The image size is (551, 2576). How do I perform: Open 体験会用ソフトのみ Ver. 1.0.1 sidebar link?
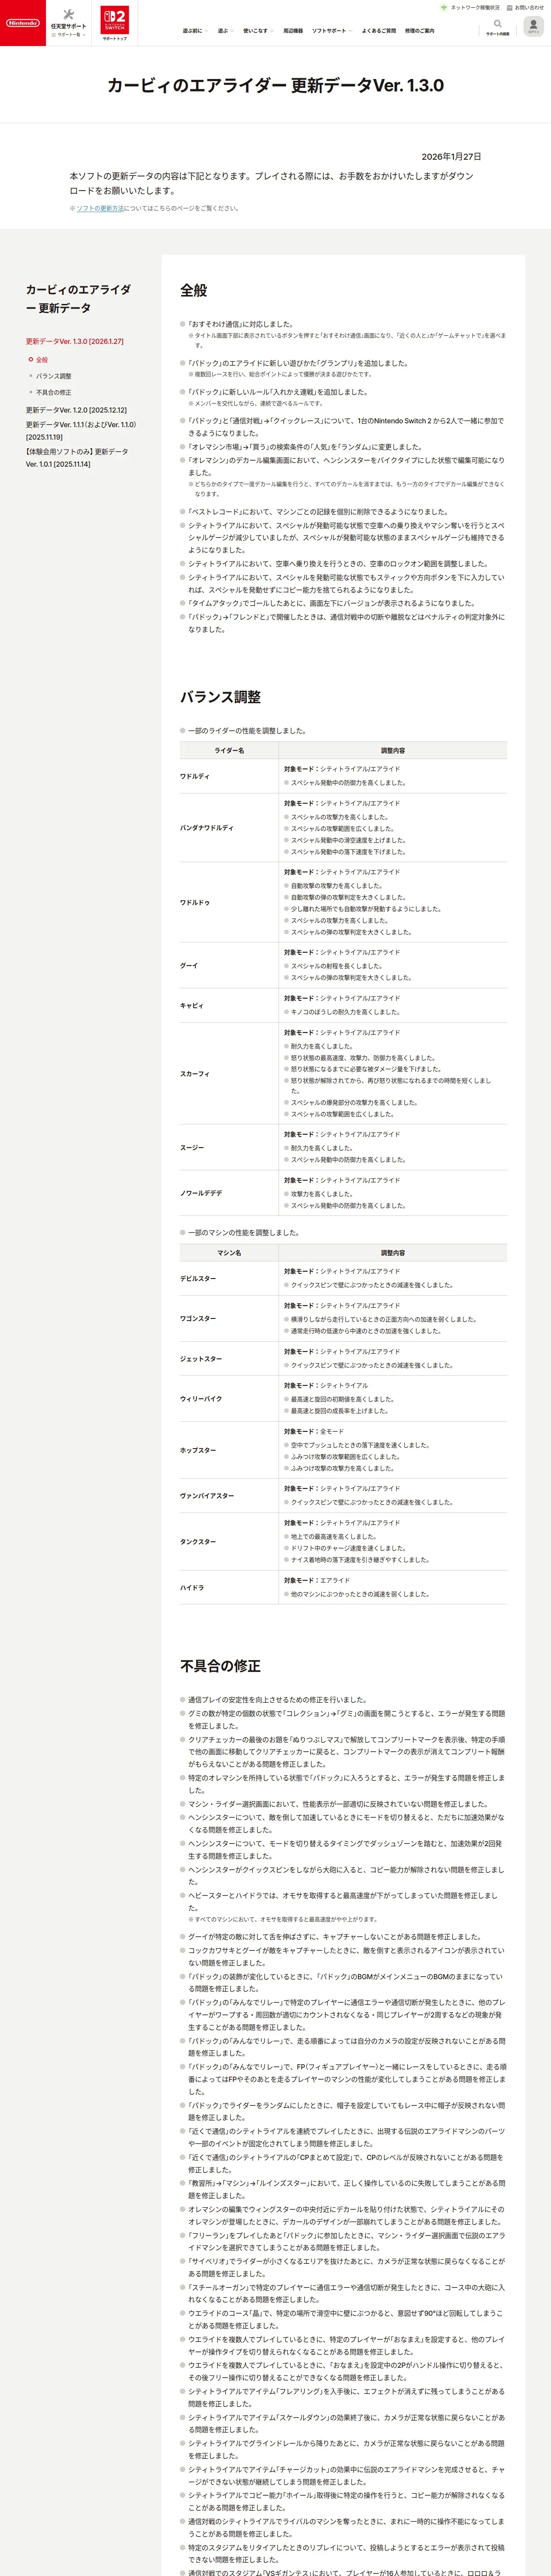(x=77, y=458)
